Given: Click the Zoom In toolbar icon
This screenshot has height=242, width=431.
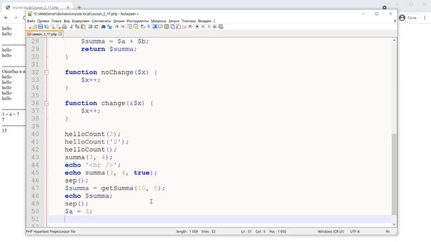Looking at the screenshot, I should (117, 27).
